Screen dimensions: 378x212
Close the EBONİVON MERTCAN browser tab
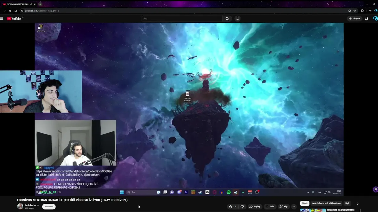point(35,4)
